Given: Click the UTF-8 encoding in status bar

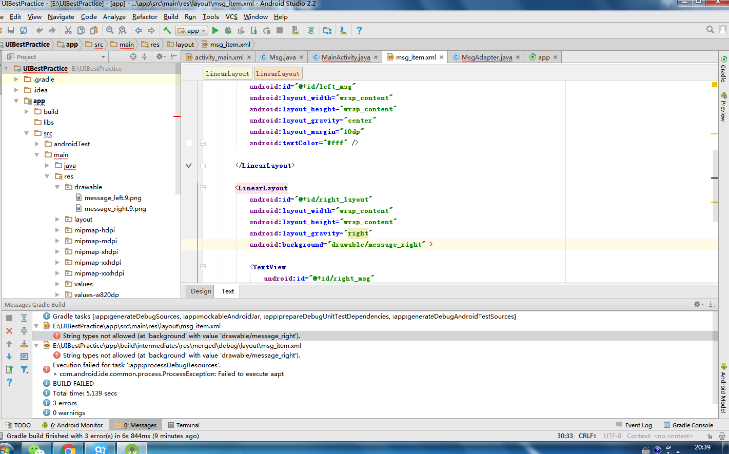Looking at the screenshot, I should (x=613, y=436).
